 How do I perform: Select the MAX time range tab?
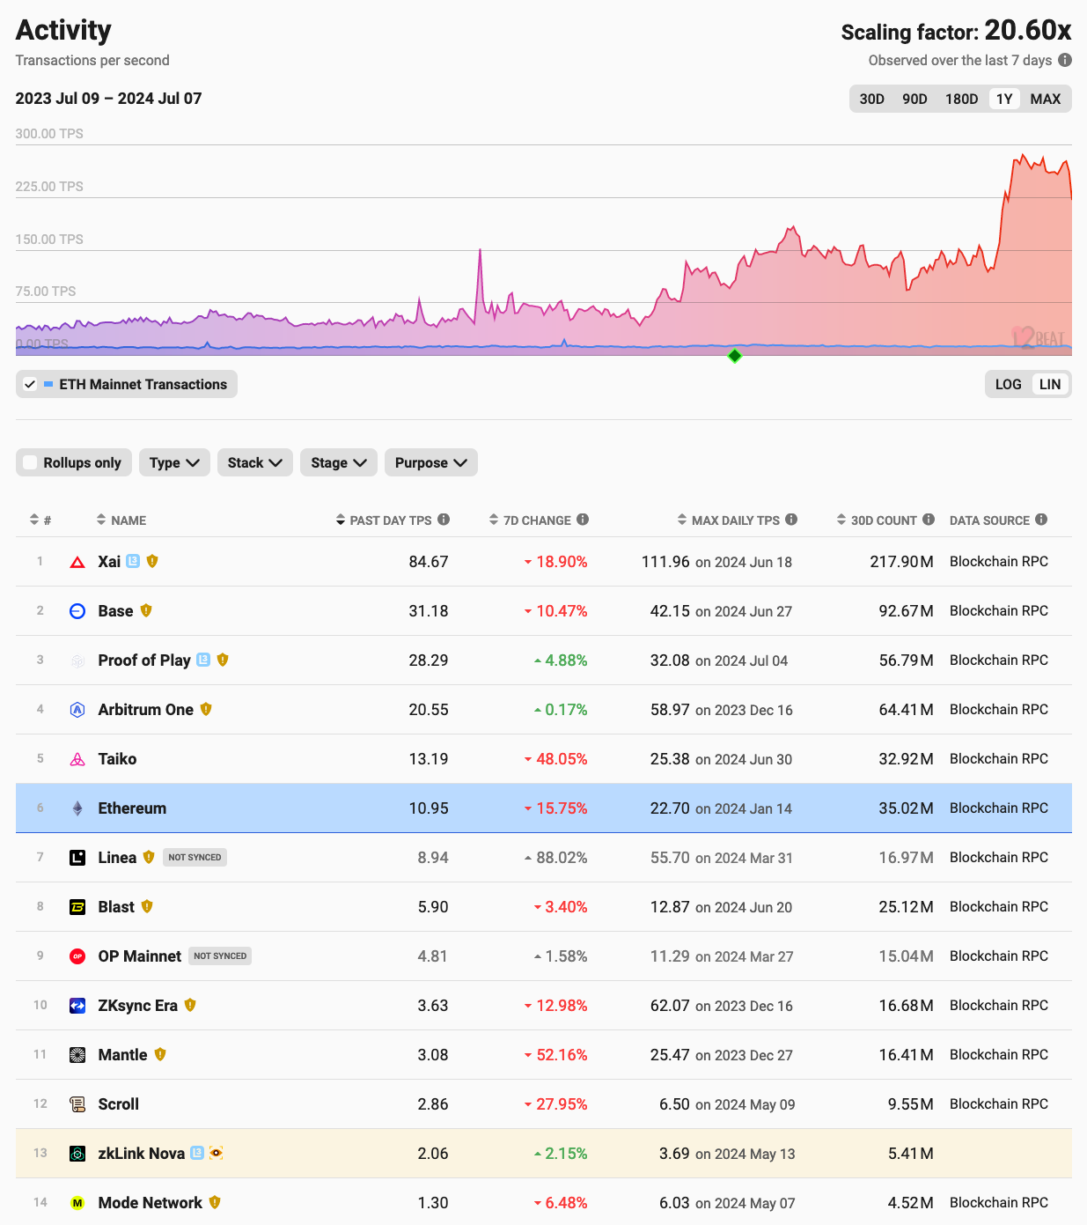1046,99
